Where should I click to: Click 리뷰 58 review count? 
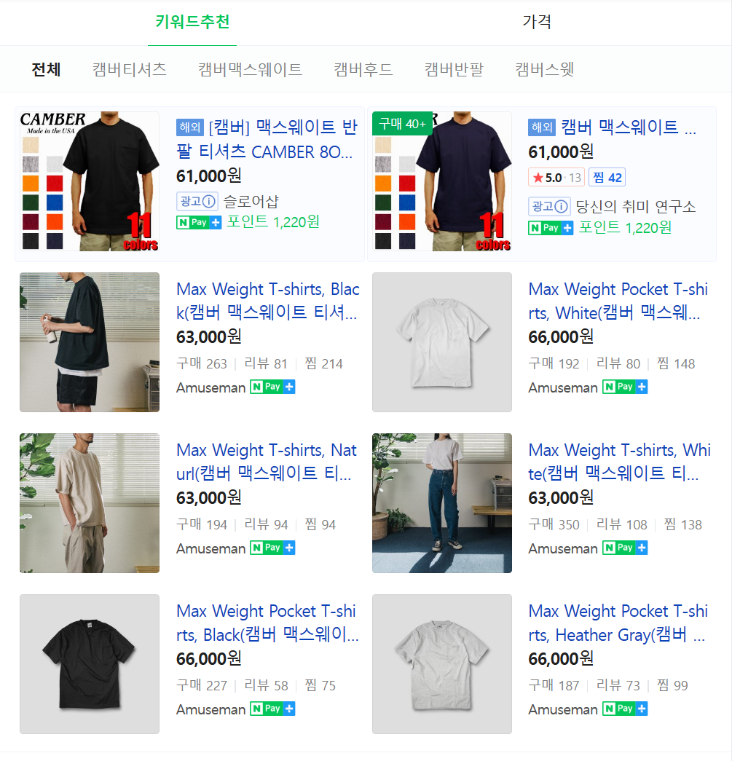click(x=266, y=685)
